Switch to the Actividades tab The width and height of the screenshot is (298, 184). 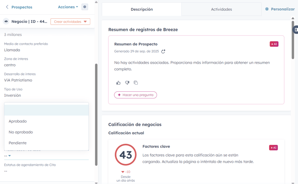tap(221, 9)
